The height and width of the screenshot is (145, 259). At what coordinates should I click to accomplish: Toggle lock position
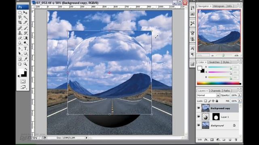[x=213, y=101]
